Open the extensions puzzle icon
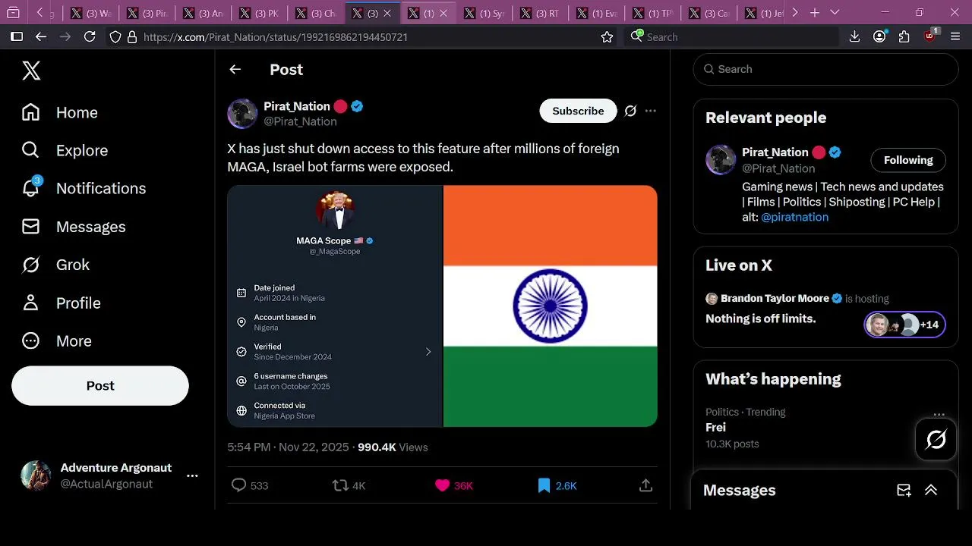Image resolution: width=972 pixels, height=546 pixels. point(904,36)
